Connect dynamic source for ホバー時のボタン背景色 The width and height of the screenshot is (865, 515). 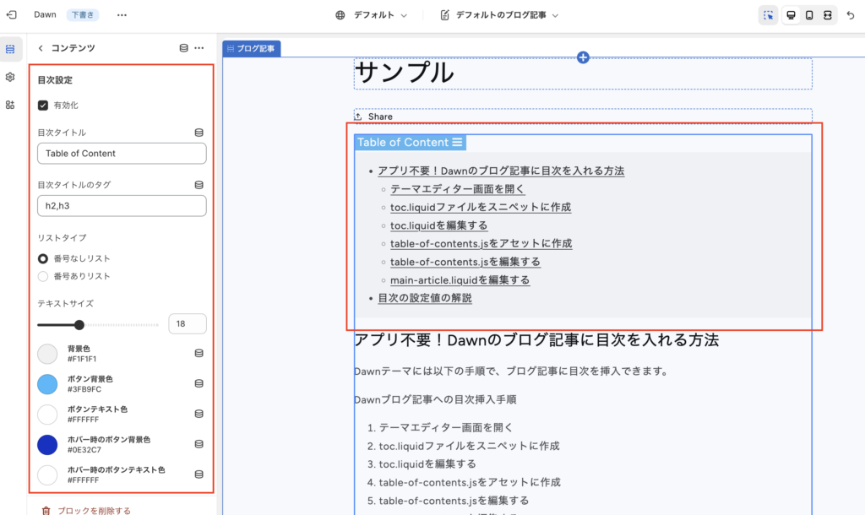click(x=199, y=444)
